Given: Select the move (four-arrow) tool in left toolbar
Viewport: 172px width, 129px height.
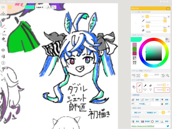Looking at the screenshot, I should tap(3, 13).
